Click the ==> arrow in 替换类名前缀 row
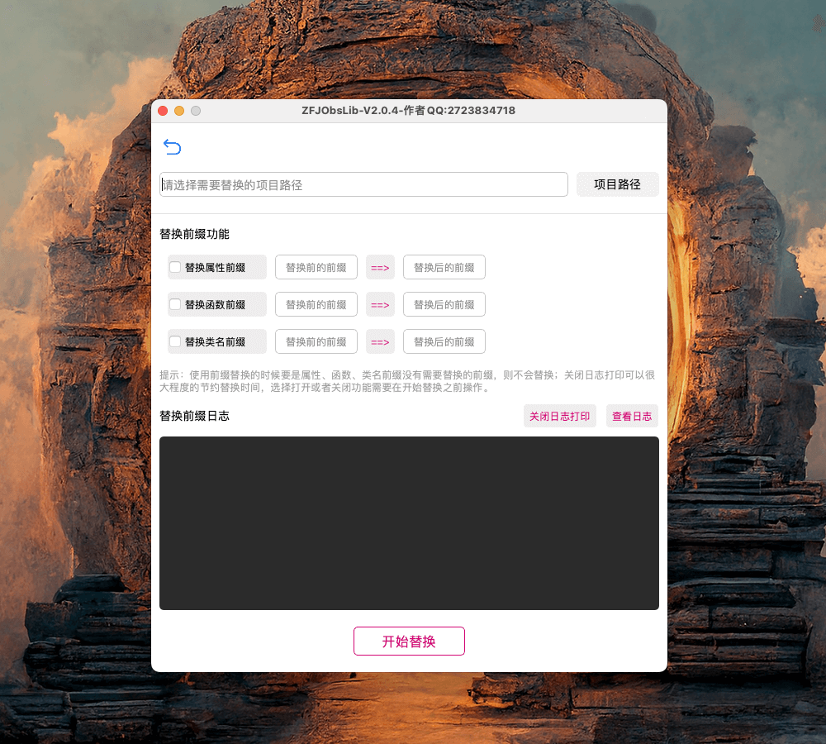This screenshot has width=826, height=744. (380, 342)
